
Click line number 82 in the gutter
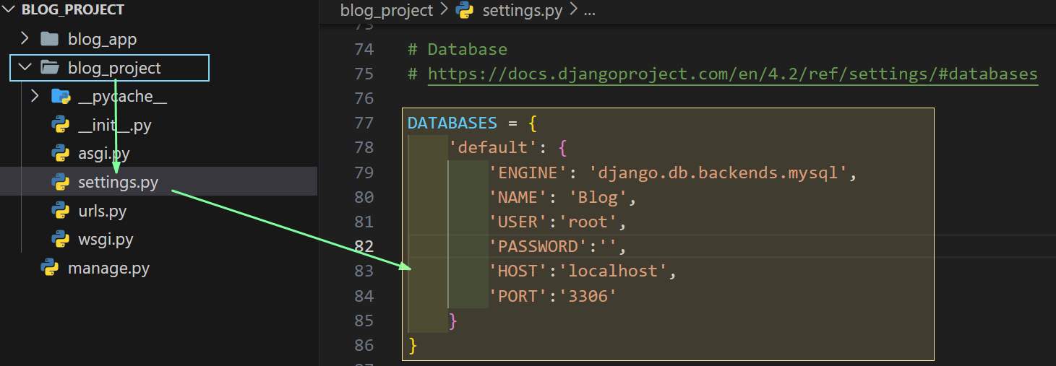tap(364, 246)
